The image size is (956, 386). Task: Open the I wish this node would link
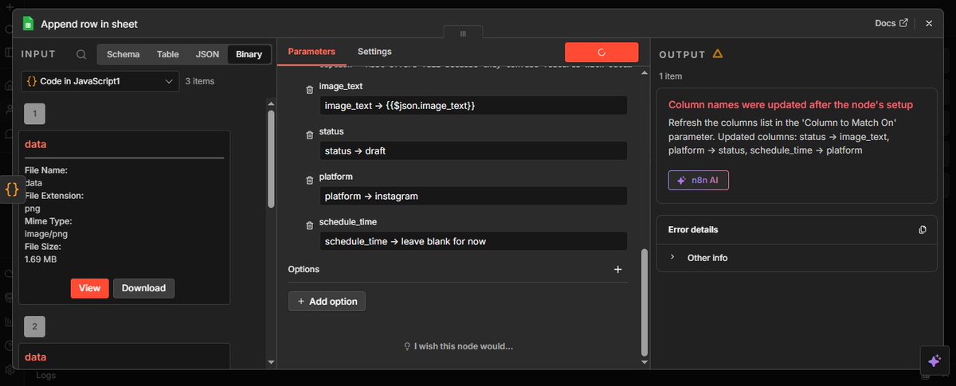tap(458, 347)
